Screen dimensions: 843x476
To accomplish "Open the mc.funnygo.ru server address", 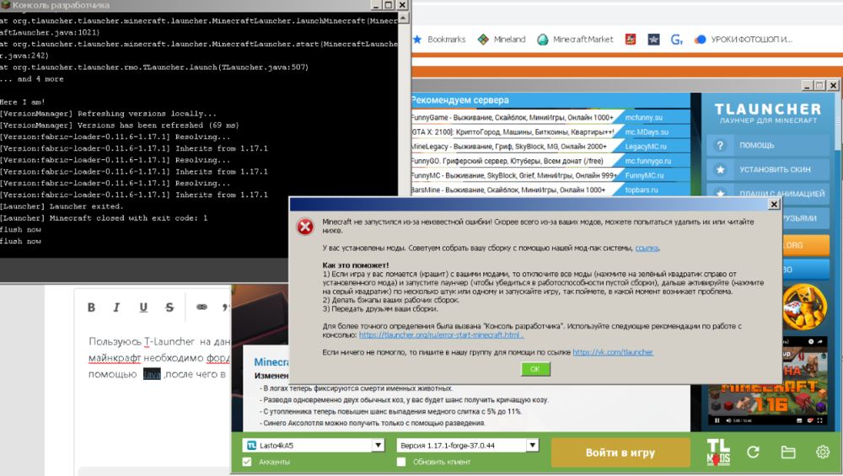I will pyautogui.click(x=647, y=161).
